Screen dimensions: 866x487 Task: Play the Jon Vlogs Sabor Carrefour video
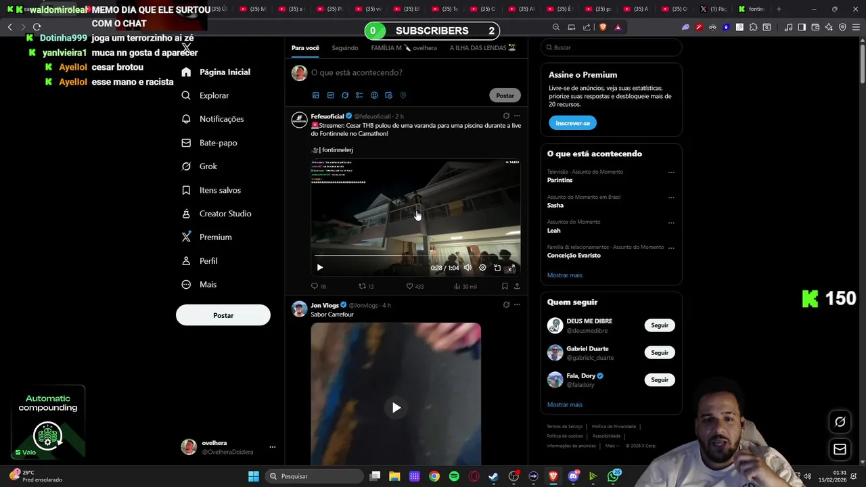(396, 408)
